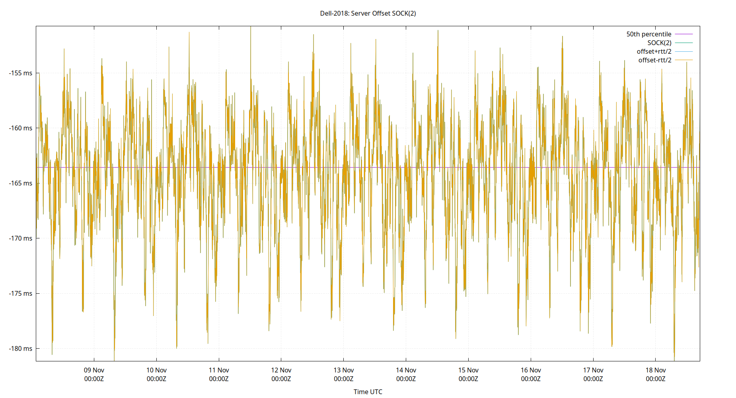Click the -180 ms tick label
Screen dimensions: 736x398
[21, 348]
